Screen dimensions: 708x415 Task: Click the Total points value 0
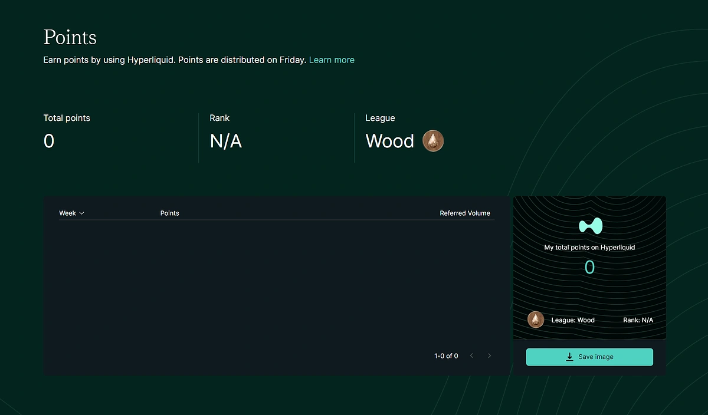49,141
